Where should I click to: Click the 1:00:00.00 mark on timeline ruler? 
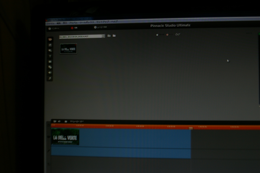click(140, 127)
